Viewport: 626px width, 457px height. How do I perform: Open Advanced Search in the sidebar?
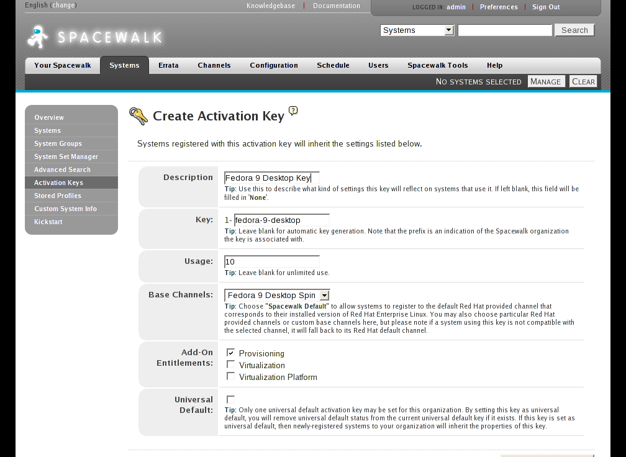(71, 170)
